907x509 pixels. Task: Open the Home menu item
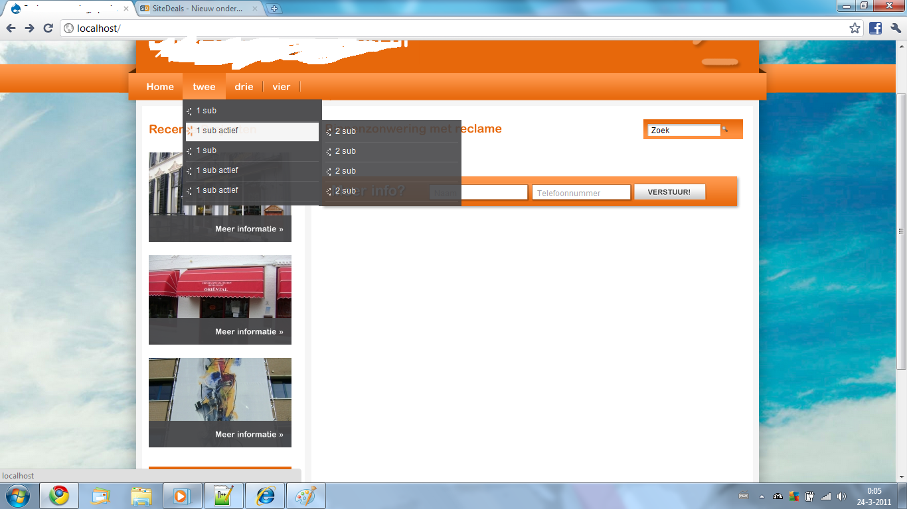coord(160,87)
